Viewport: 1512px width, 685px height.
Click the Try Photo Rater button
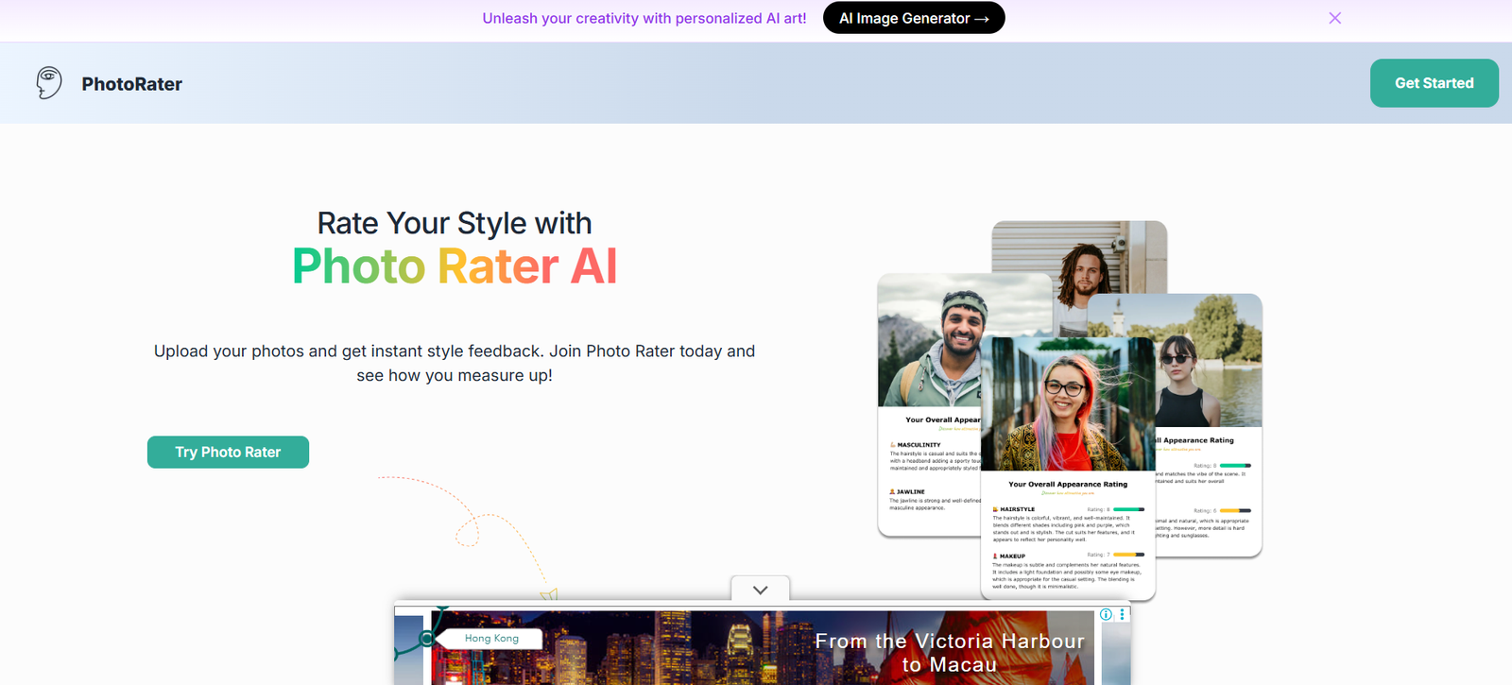coord(228,453)
